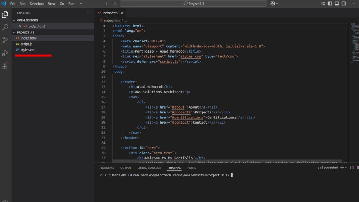This screenshot has height=202, width=359.
Task: Collapse the Open Editors section
Action: (14, 20)
